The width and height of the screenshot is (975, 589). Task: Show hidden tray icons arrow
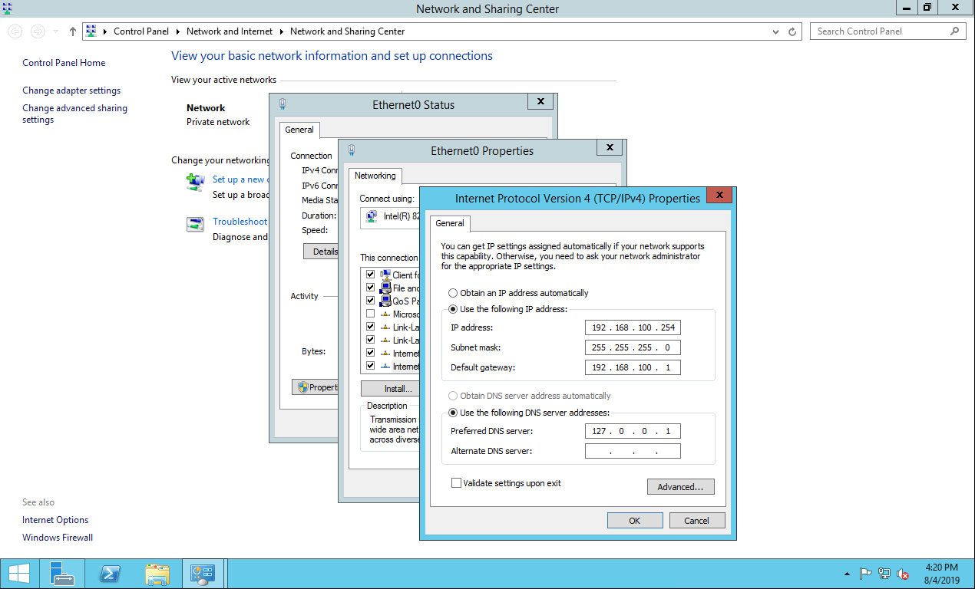point(847,574)
